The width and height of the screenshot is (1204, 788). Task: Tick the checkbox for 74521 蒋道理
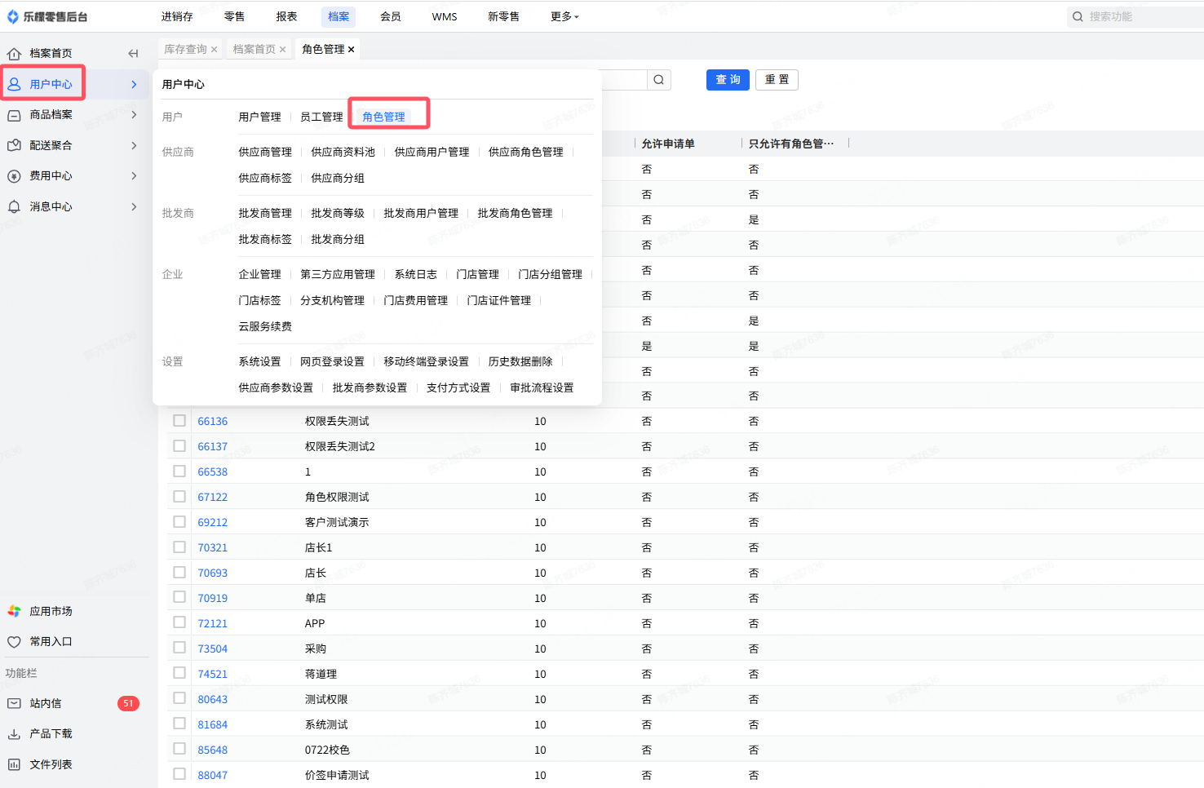coord(179,674)
